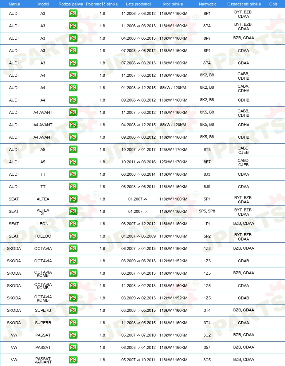Image resolution: width=285 pixels, height=366 pixels.
Task: Select the petrol icon for Audi TT 8J3
Action: pos(73,174)
